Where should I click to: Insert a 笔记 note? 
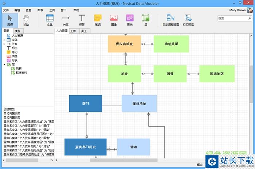click(x=98, y=20)
